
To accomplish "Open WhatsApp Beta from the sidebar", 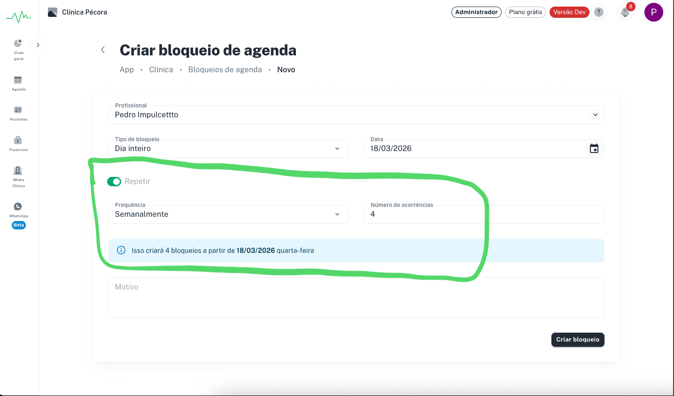I will point(18,215).
